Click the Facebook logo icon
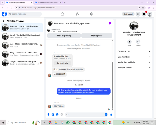The image size is (156, 125). click(4, 14)
